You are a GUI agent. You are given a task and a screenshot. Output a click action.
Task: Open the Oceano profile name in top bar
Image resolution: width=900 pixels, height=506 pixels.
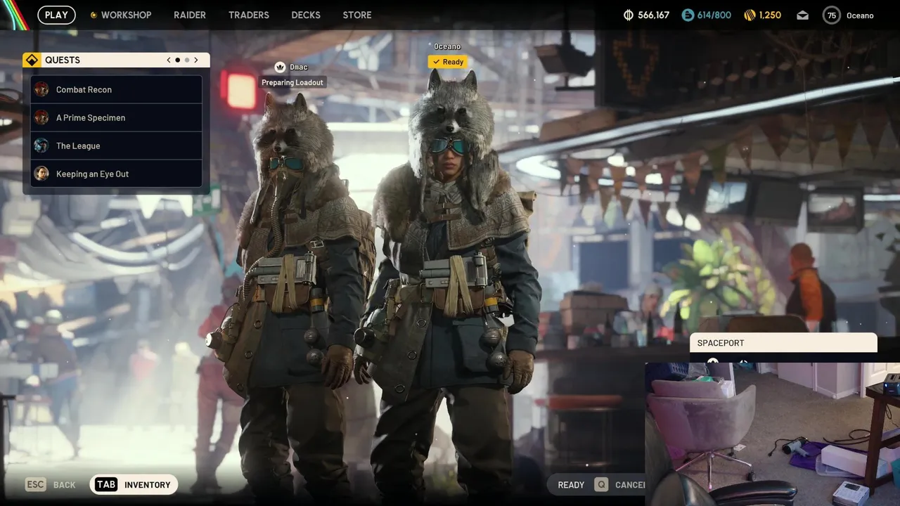click(x=860, y=15)
